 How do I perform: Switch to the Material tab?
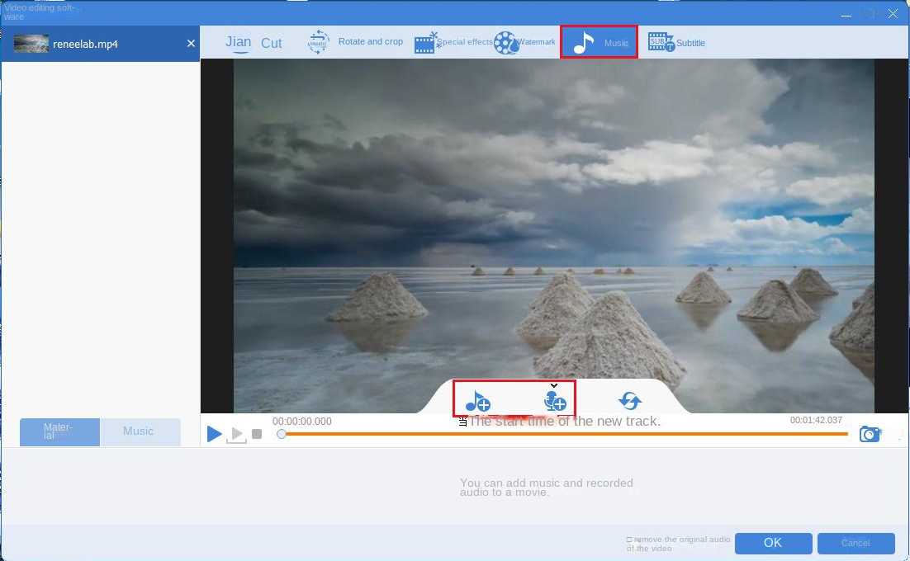tap(59, 431)
